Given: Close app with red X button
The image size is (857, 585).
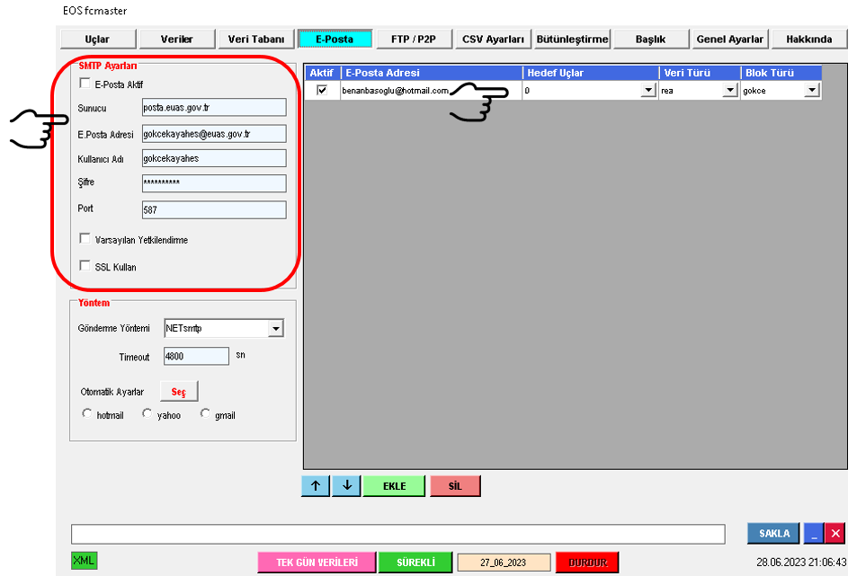Looking at the screenshot, I should coord(835,533).
